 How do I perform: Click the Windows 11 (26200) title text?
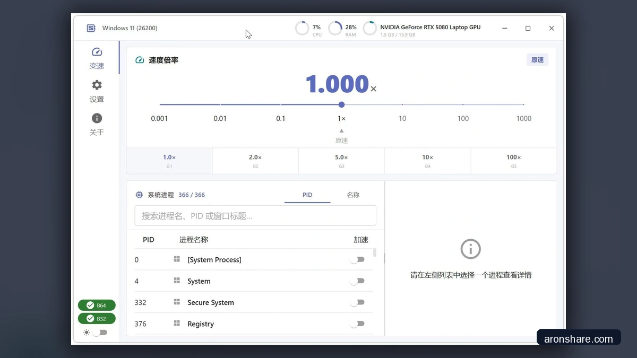[130, 28]
